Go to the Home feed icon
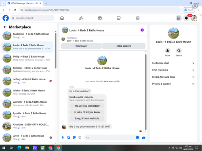 coord(62,18)
